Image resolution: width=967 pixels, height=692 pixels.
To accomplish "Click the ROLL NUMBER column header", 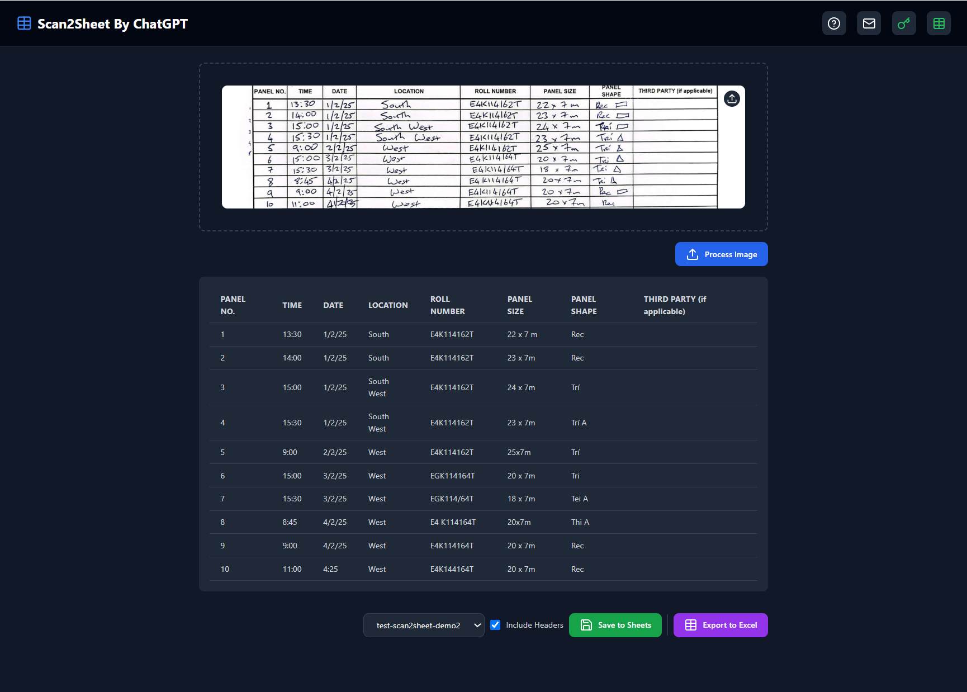I will pyautogui.click(x=447, y=305).
